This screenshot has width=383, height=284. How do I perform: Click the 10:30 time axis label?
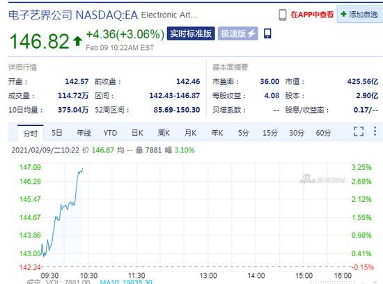89,276
